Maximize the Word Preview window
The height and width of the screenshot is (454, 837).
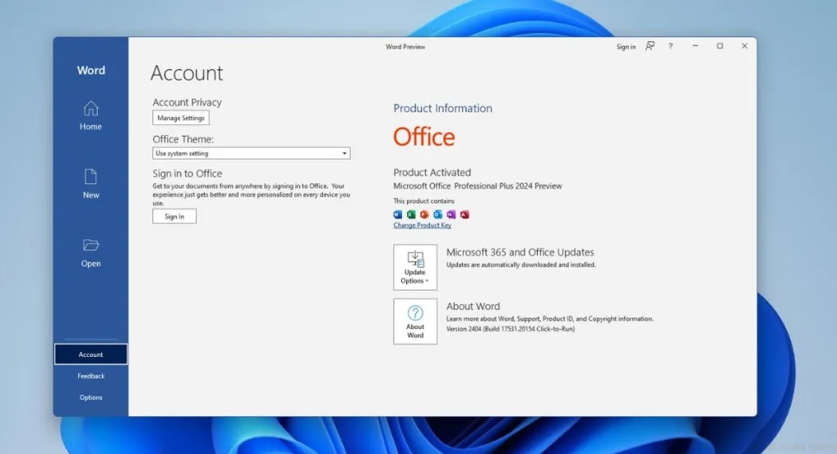tap(719, 46)
